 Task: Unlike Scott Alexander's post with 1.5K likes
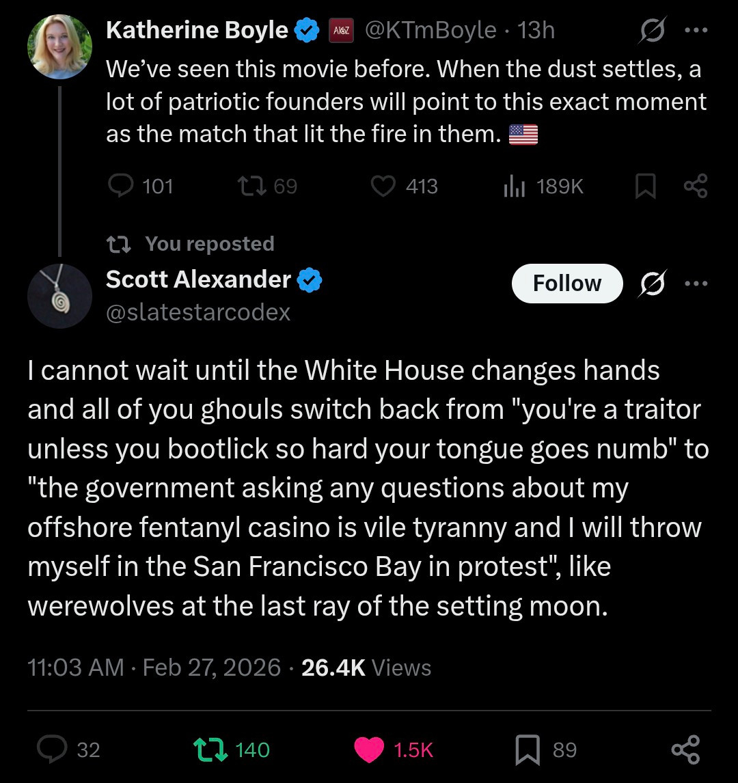pyautogui.click(x=370, y=750)
